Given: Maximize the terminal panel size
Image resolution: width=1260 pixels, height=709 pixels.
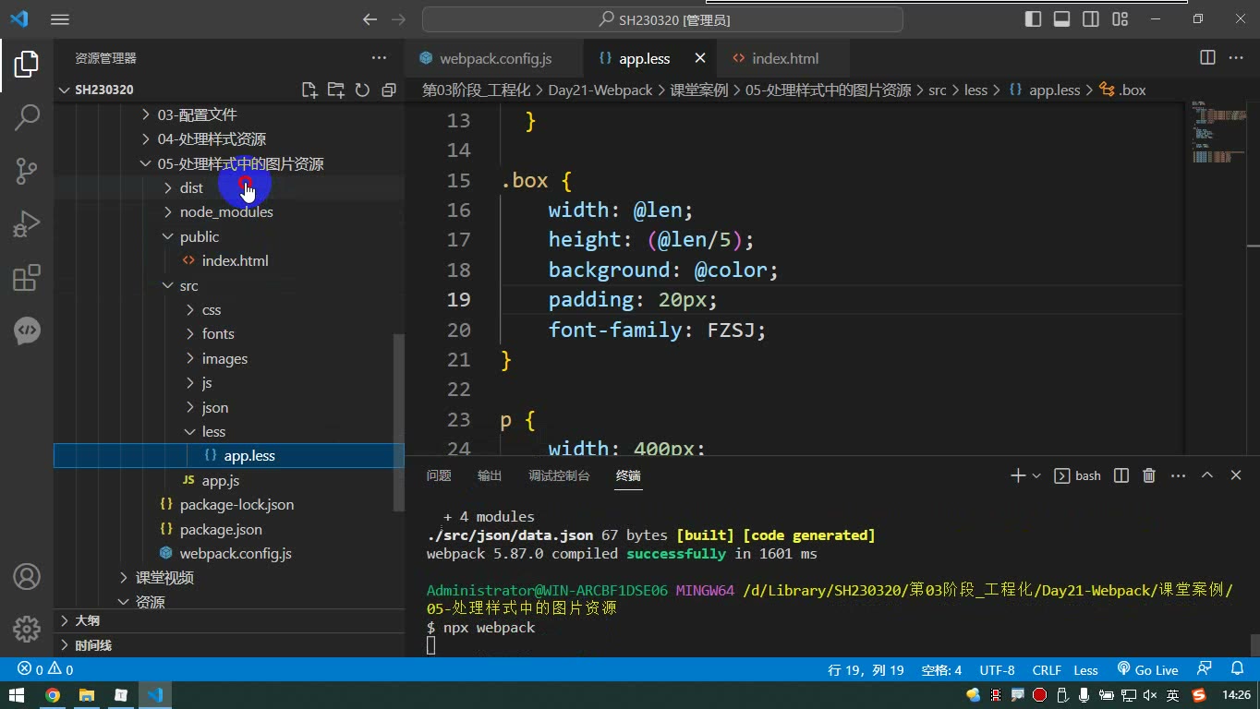Looking at the screenshot, I should pyautogui.click(x=1206, y=475).
